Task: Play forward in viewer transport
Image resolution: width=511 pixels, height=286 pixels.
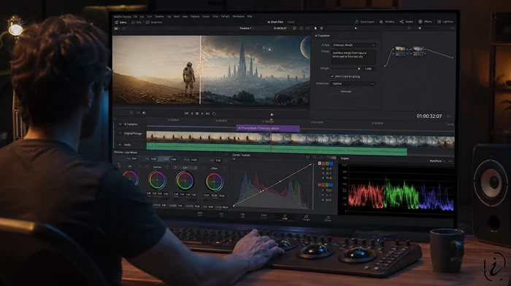Action: click(x=202, y=114)
